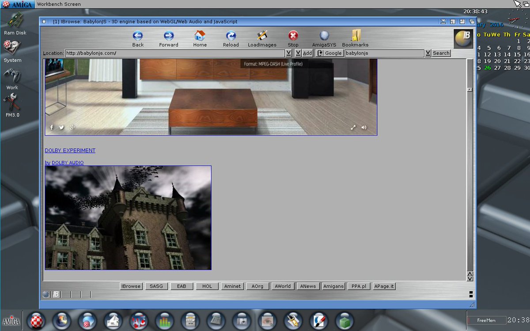Click the small IB status bar icon
530x331 pixels.
click(56, 294)
